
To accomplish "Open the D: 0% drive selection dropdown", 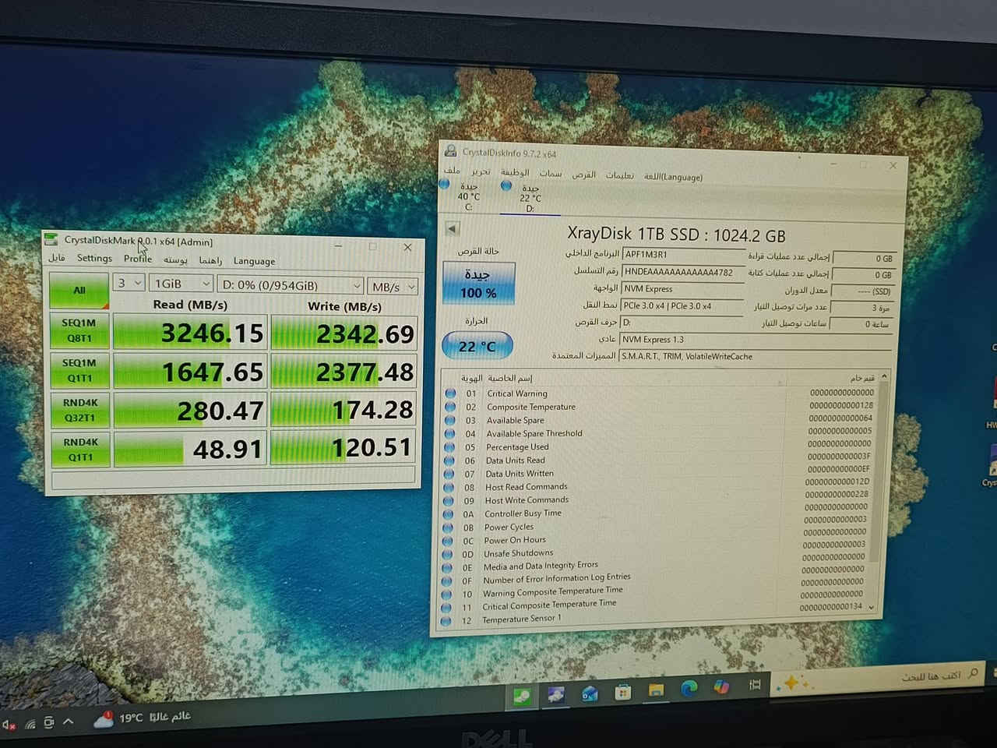I will coord(291,286).
